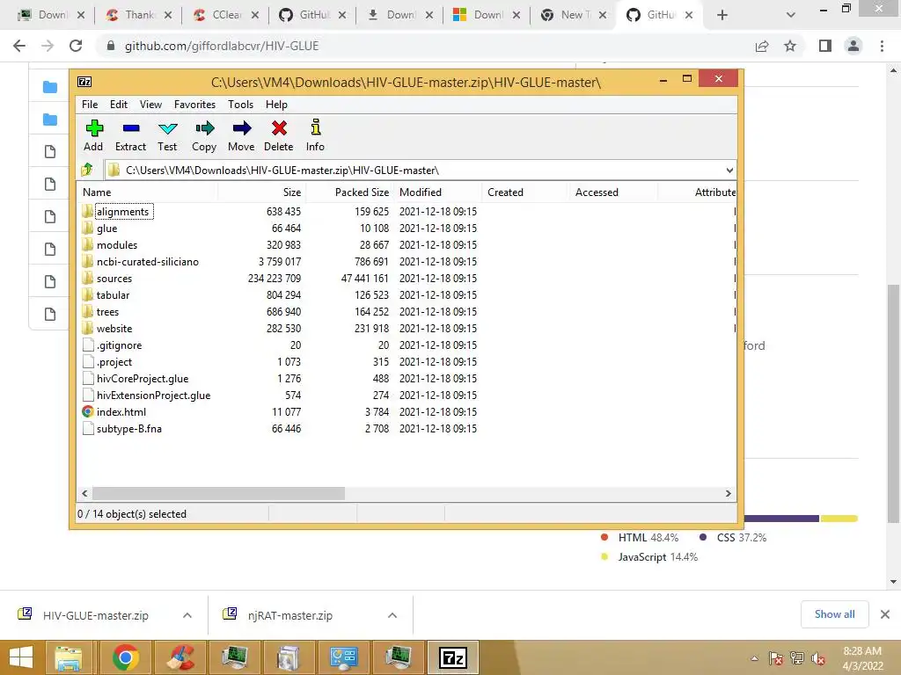Select hivExtensionProject.glue file
This screenshot has height=675, width=901.
click(x=153, y=395)
